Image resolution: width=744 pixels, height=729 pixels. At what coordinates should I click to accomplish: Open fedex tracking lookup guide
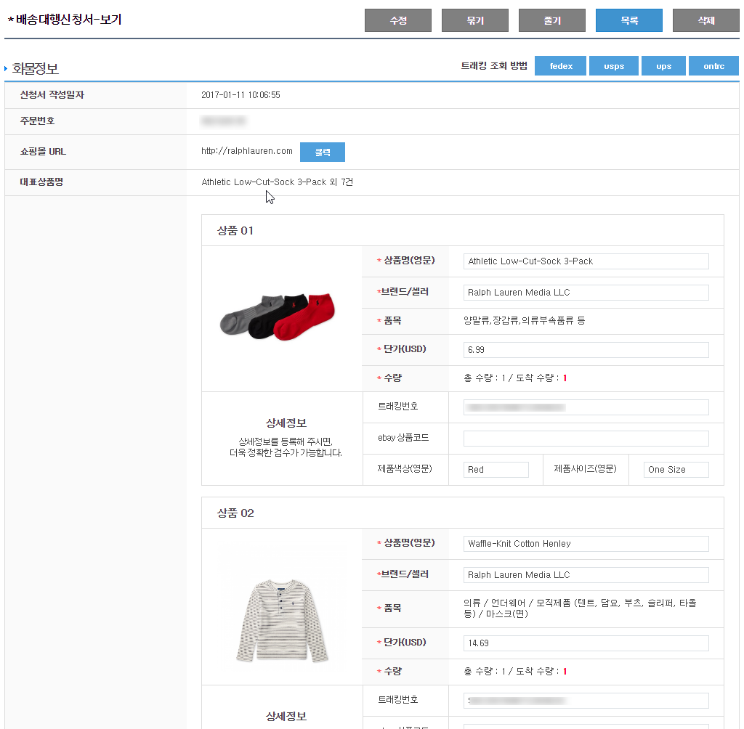pyautogui.click(x=561, y=66)
